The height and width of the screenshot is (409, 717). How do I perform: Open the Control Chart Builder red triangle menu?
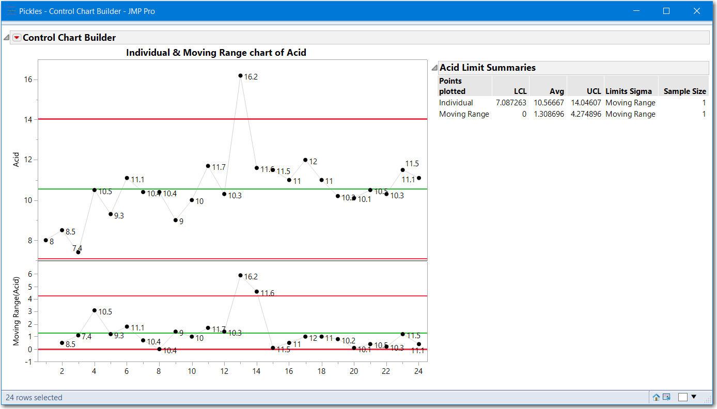click(17, 37)
